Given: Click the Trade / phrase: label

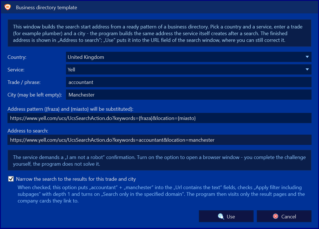Looking at the screenshot, I should [24, 82].
